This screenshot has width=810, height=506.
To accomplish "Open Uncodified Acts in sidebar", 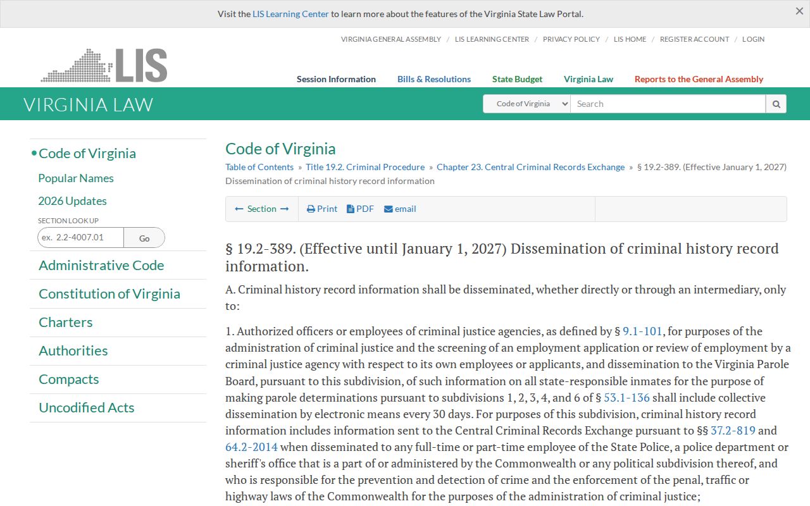I will [x=87, y=408].
